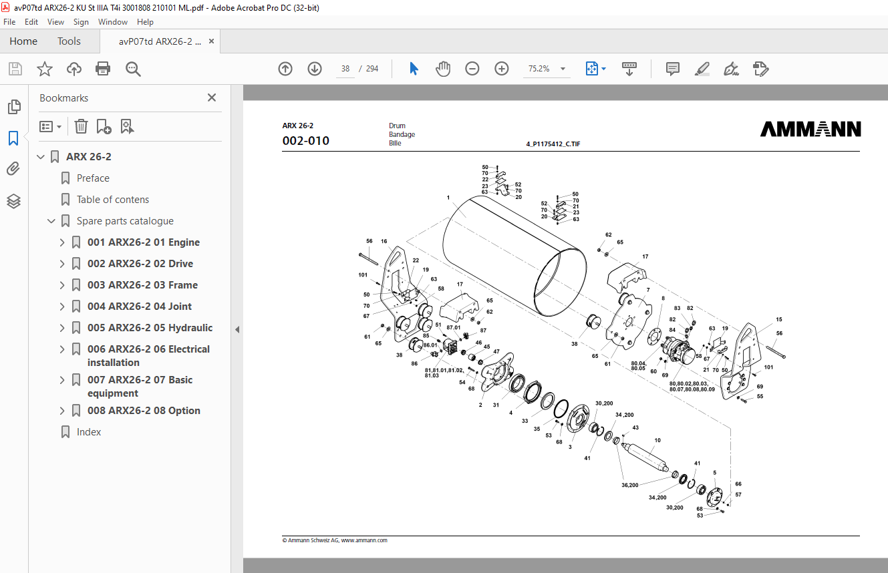This screenshot has height=573, width=888.
Task: Open the find text magnifier tool
Action: point(132,69)
